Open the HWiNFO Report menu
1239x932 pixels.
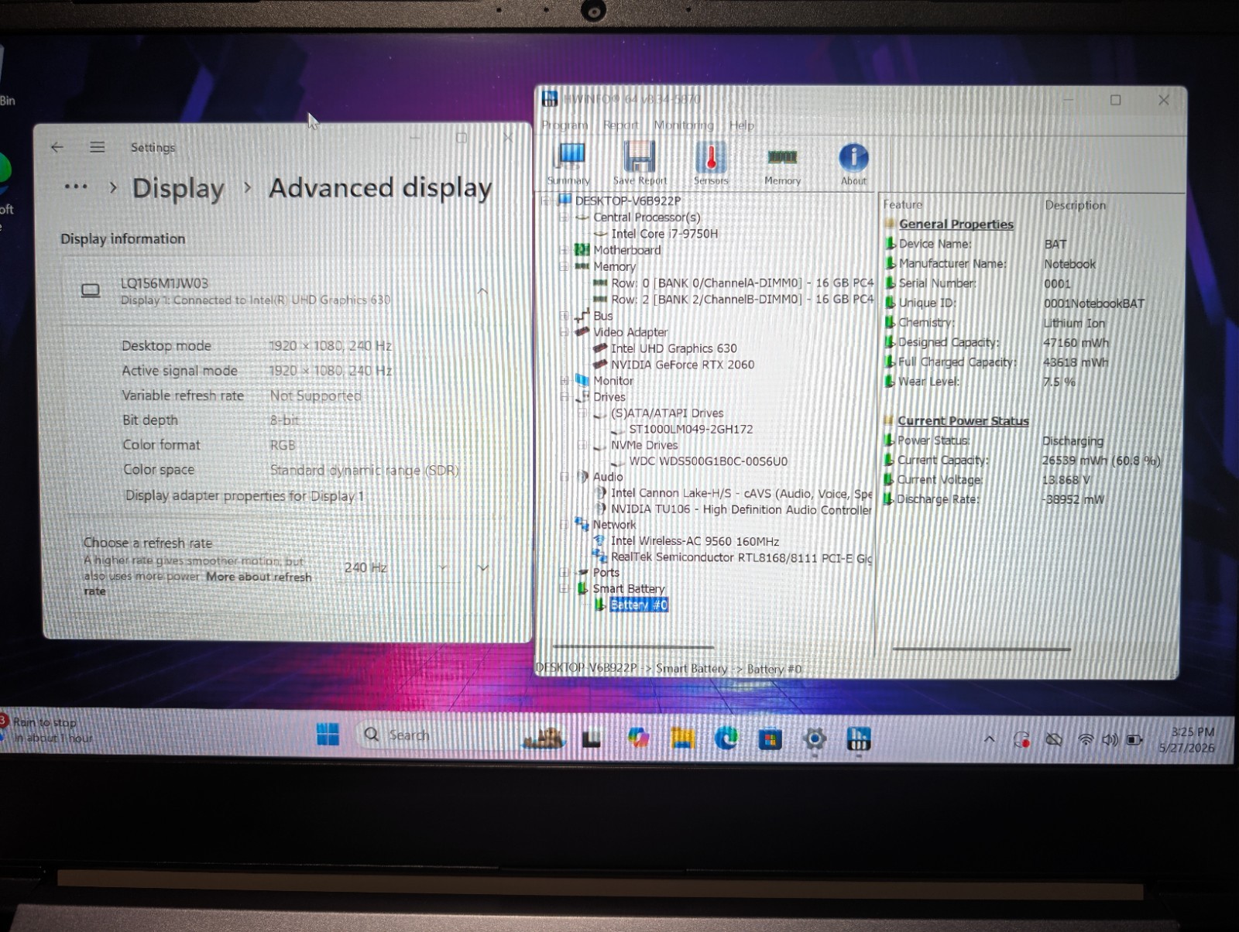tap(621, 125)
